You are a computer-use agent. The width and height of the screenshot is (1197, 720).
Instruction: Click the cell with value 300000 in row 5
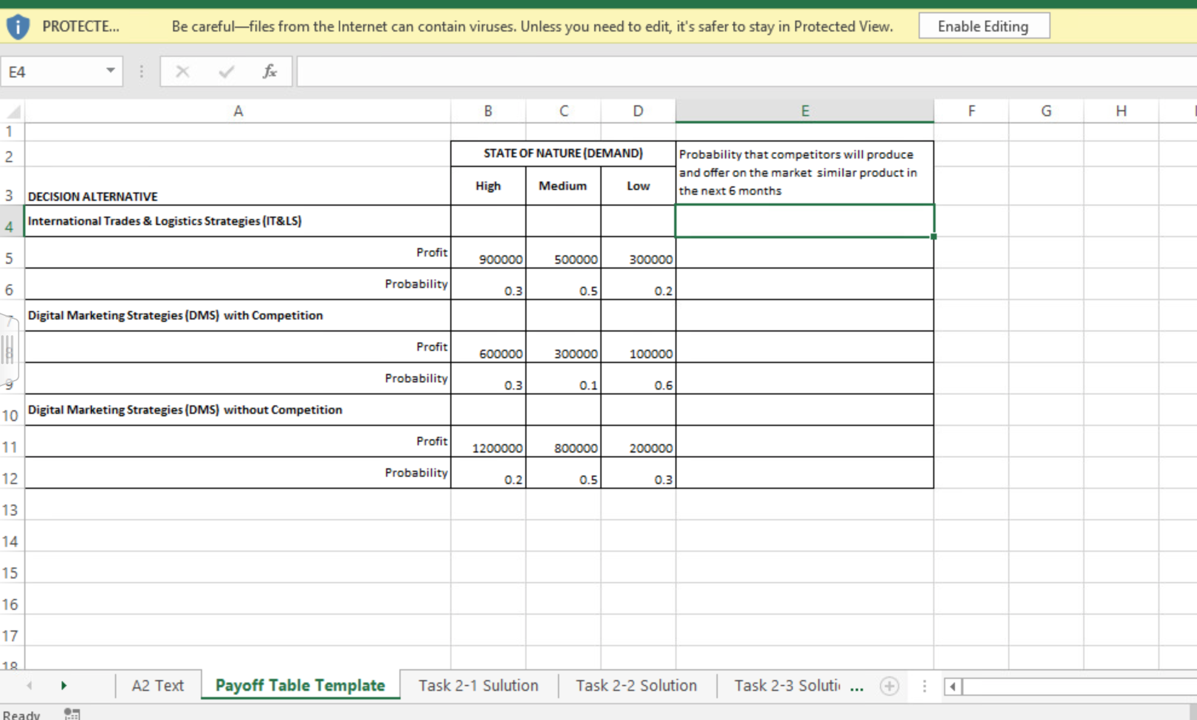(638, 253)
